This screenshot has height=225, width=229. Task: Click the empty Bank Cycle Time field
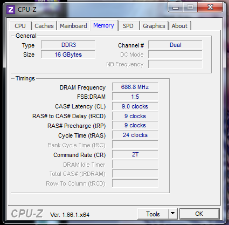[x=135, y=145]
